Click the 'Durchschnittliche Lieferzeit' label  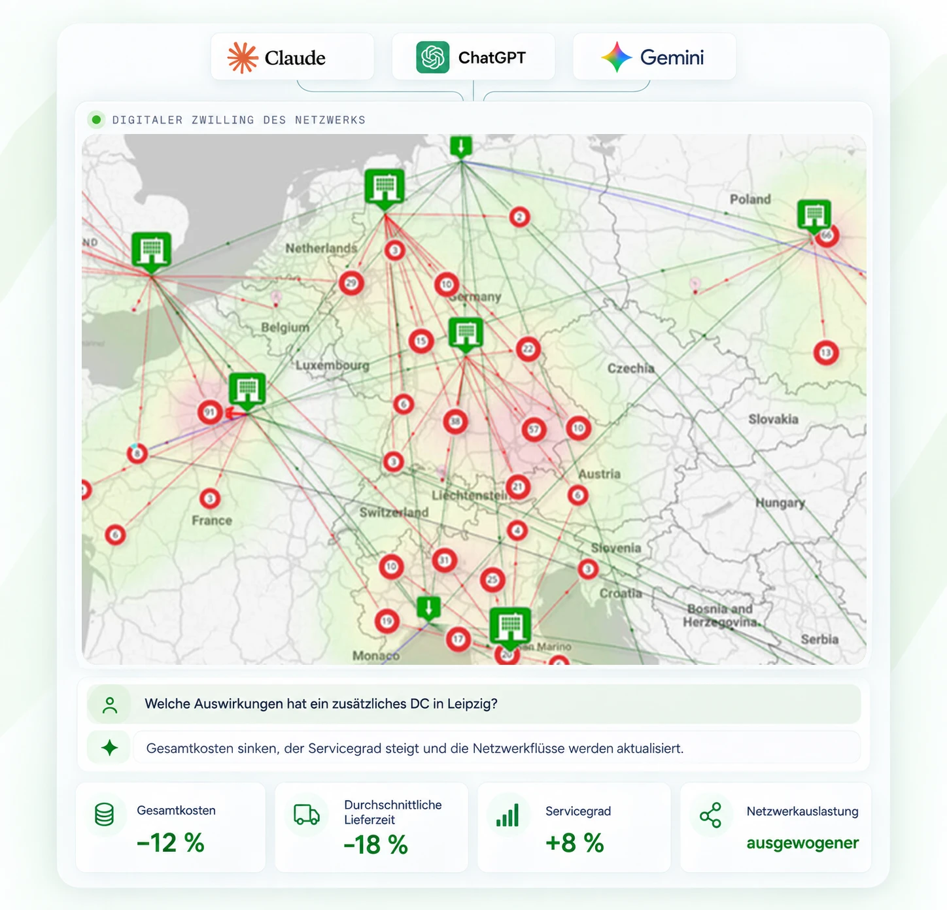(x=393, y=812)
